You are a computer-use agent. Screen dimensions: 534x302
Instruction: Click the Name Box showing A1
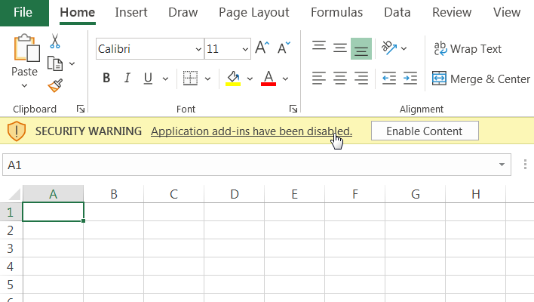tap(249, 165)
